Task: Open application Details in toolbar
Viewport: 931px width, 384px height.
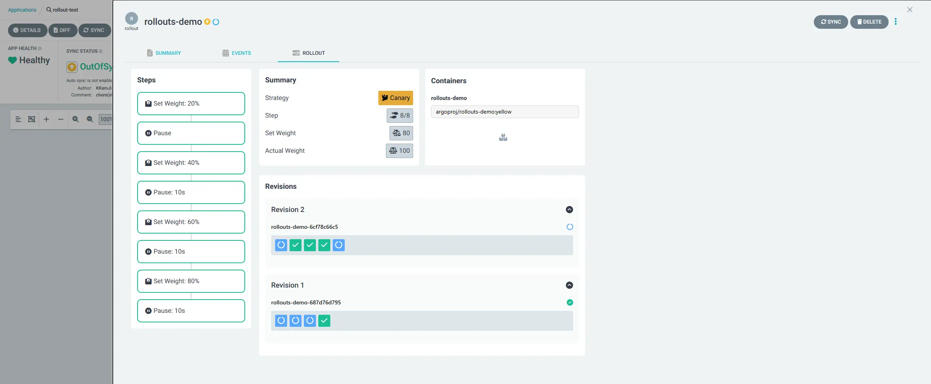Action: tap(27, 30)
